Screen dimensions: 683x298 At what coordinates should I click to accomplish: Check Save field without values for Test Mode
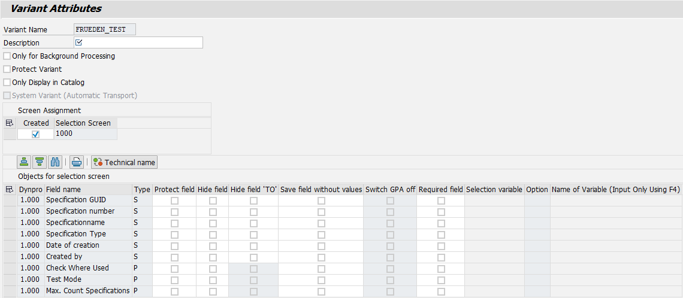(x=321, y=280)
